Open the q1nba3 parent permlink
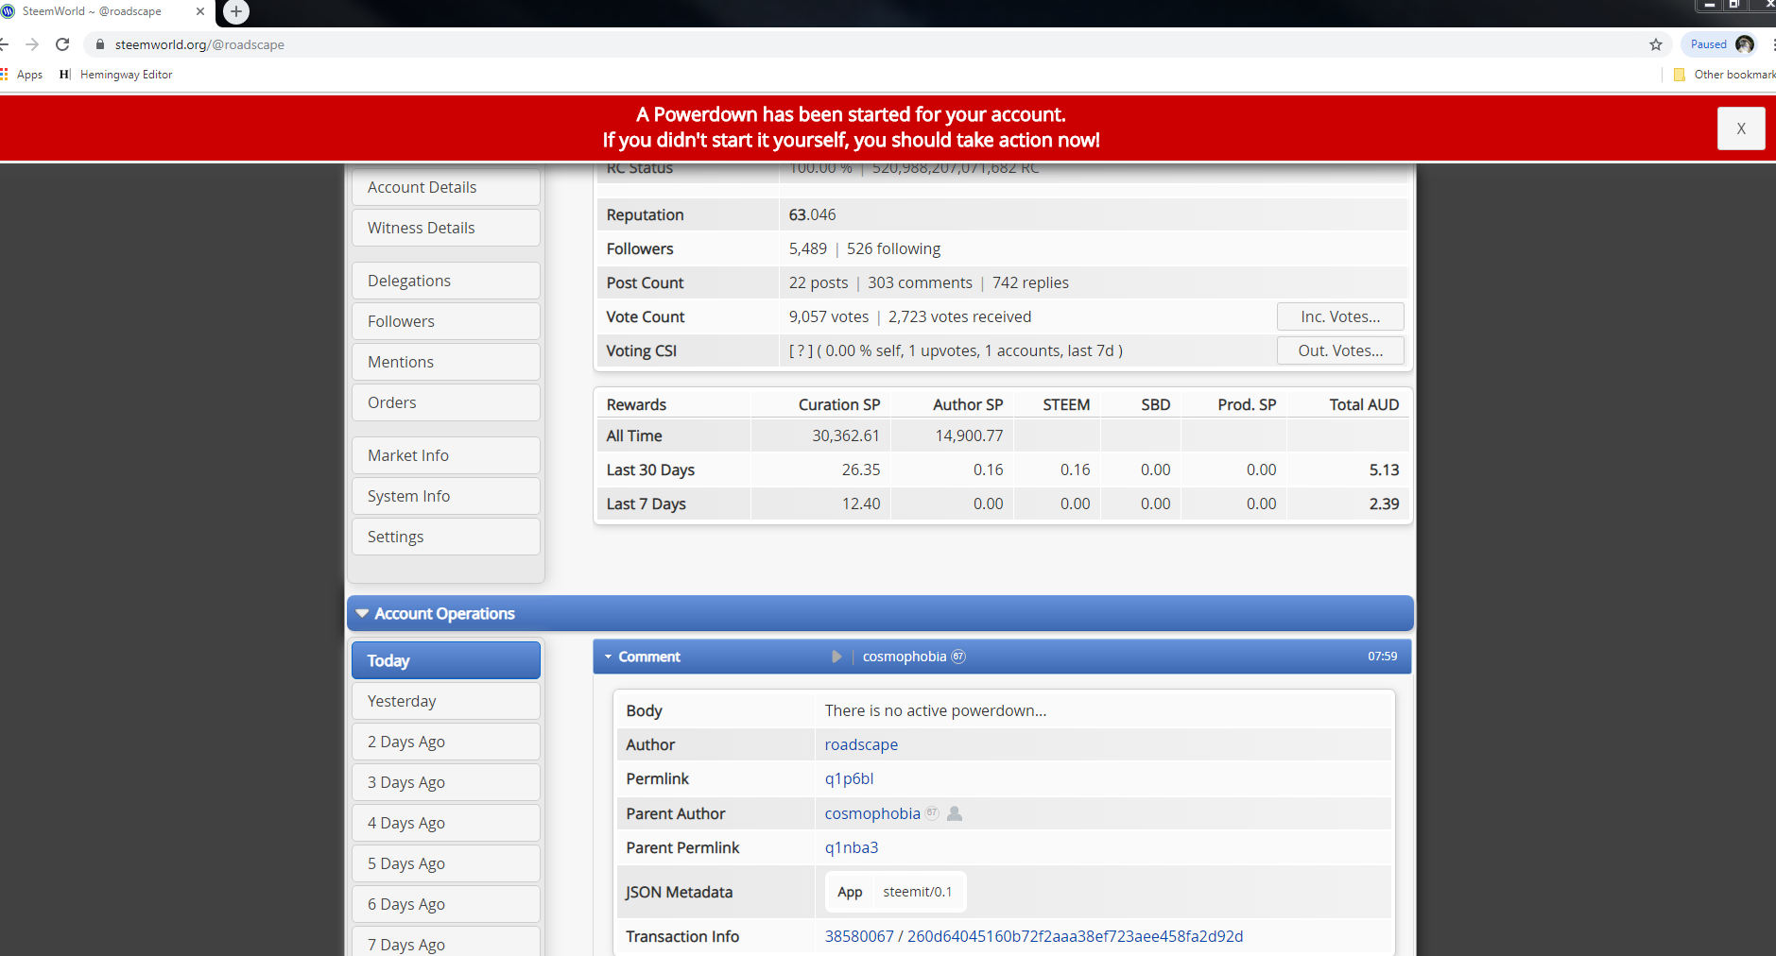This screenshot has height=956, width=1776. 852,847
